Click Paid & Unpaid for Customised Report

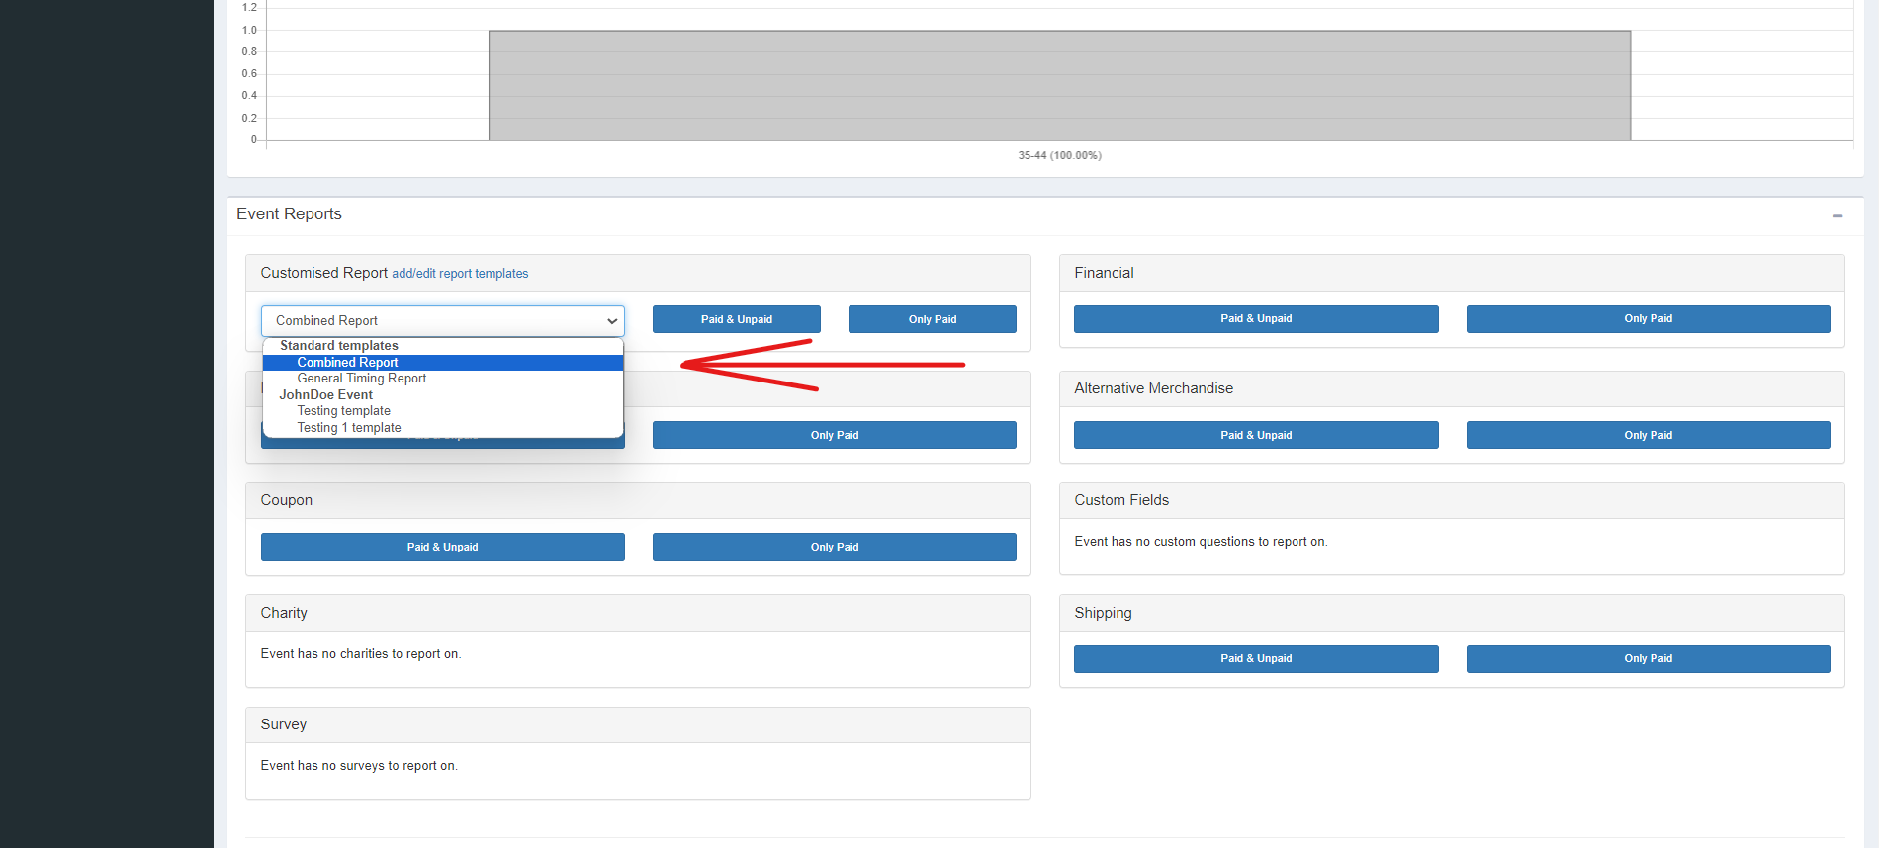tap(737, 319)
